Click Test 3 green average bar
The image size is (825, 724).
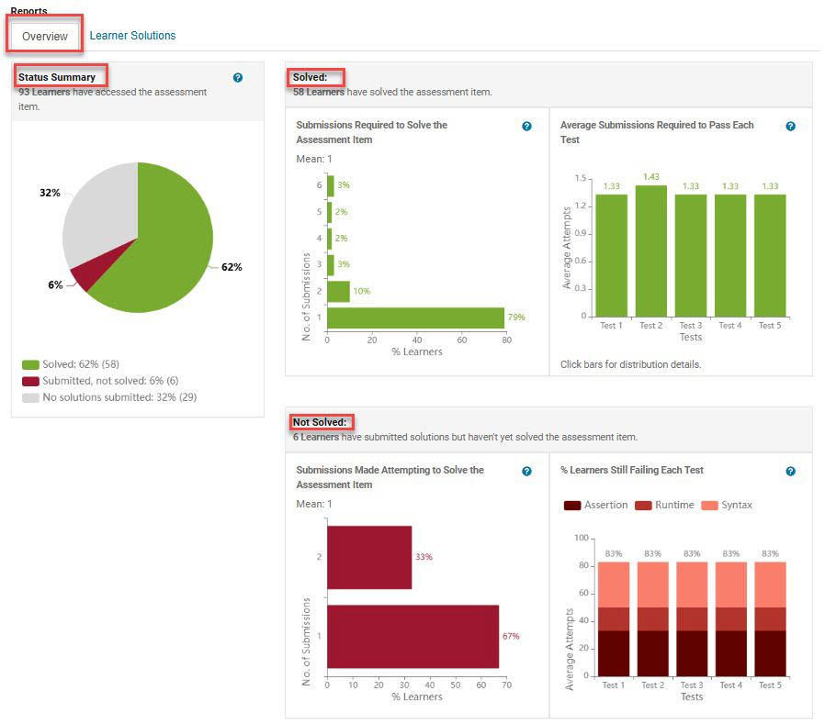[691, 255]
